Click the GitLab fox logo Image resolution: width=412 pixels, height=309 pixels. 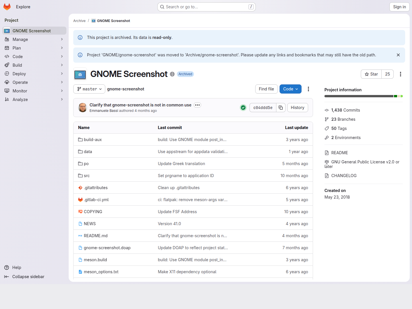point(7,7)
